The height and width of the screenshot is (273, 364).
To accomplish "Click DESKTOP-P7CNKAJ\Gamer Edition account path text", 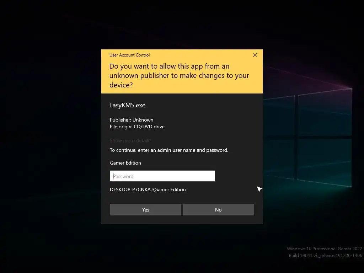I will [x=148, y=189].
